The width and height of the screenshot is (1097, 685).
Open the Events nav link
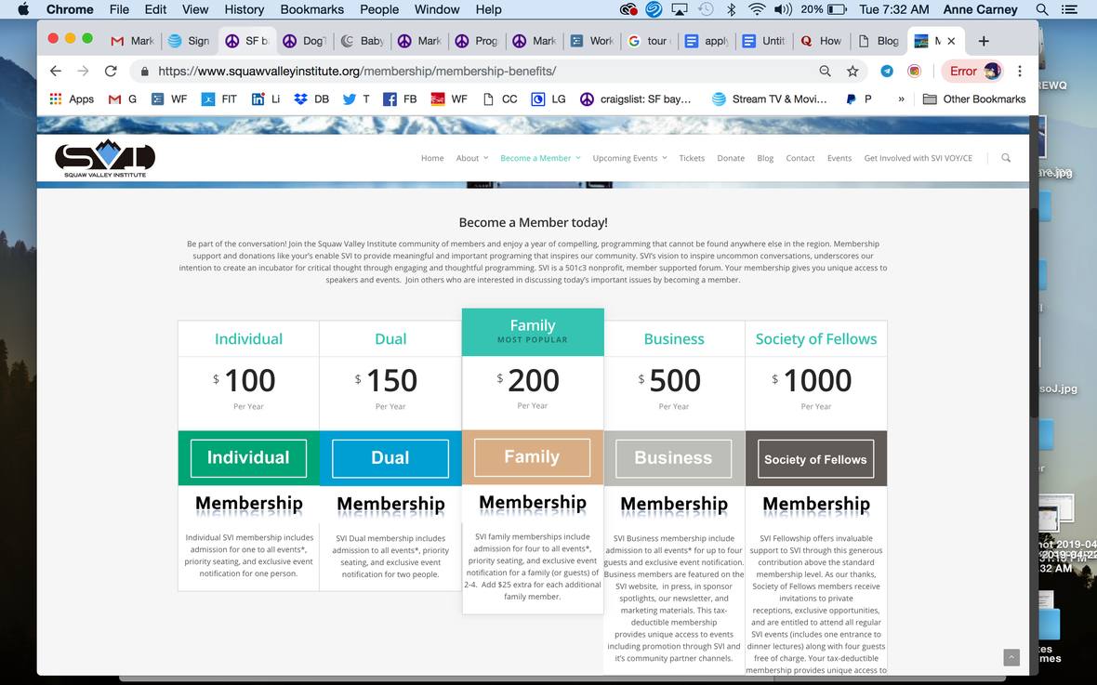click(839, 158)
